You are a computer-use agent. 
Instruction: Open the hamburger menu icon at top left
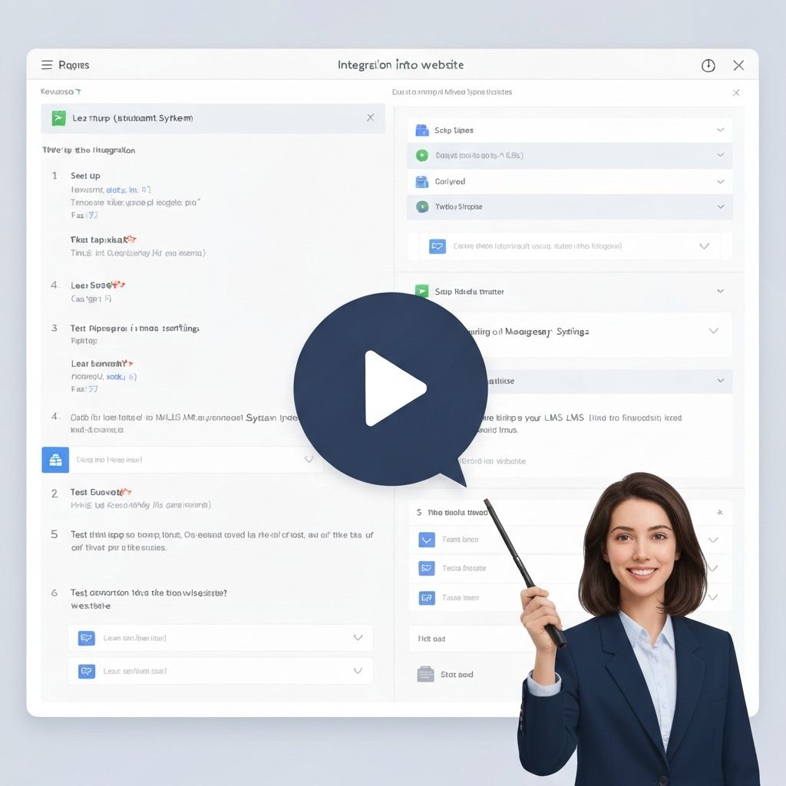[47, 65]
